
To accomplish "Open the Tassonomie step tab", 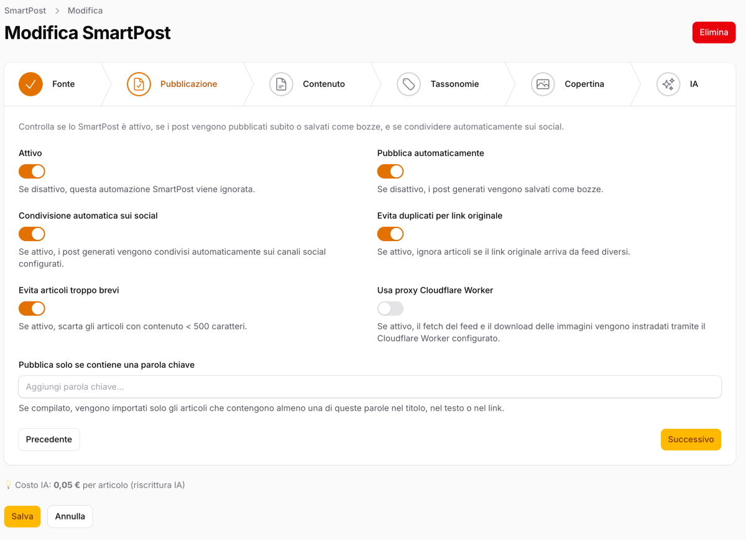I will tap(454, 84).
